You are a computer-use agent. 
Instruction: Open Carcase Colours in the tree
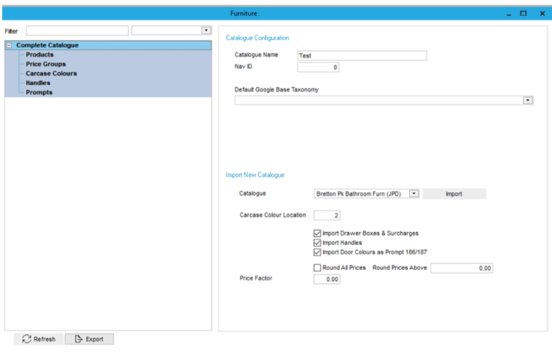[x=51, y=74]
